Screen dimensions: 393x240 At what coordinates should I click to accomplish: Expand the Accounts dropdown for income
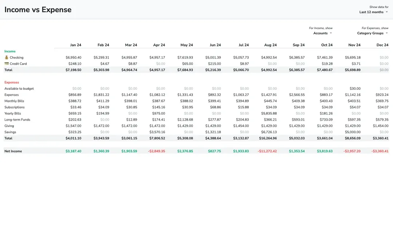pyautogui.click(x=322, y=33)
